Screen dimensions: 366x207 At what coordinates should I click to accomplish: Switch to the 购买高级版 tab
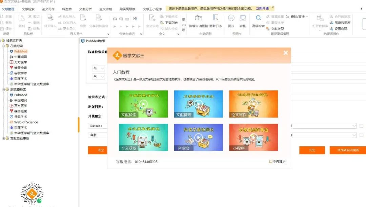click(x=127, y=9)
